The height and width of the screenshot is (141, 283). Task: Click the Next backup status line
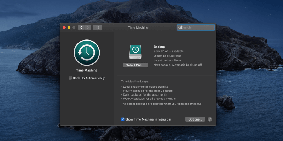tap(178, 65)
